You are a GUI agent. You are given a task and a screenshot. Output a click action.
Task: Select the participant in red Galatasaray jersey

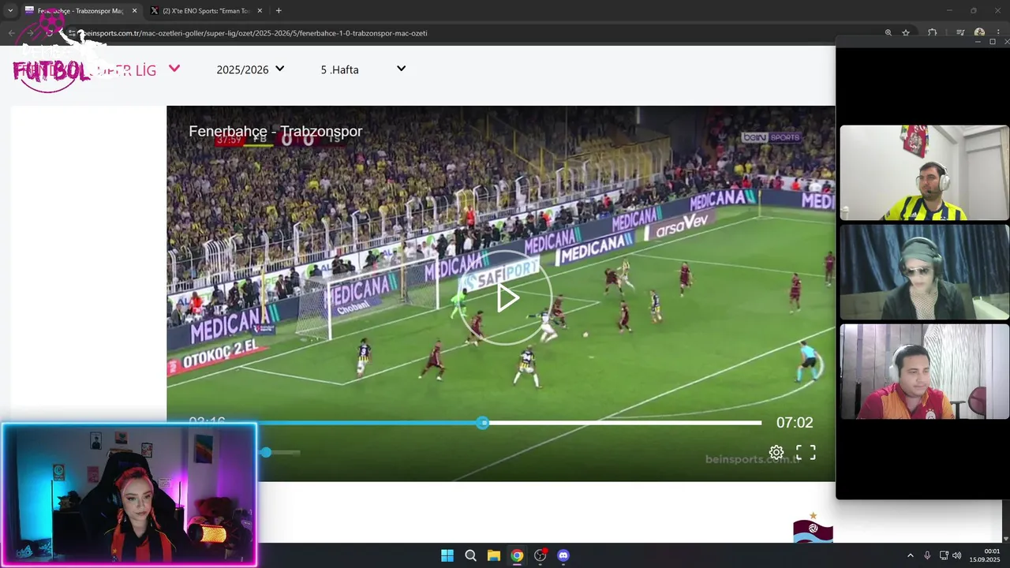[x=924, y=372]
